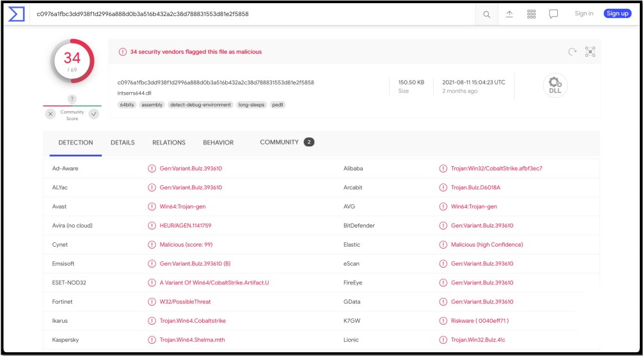Click the file hash in summary panel

coord(216,82)
